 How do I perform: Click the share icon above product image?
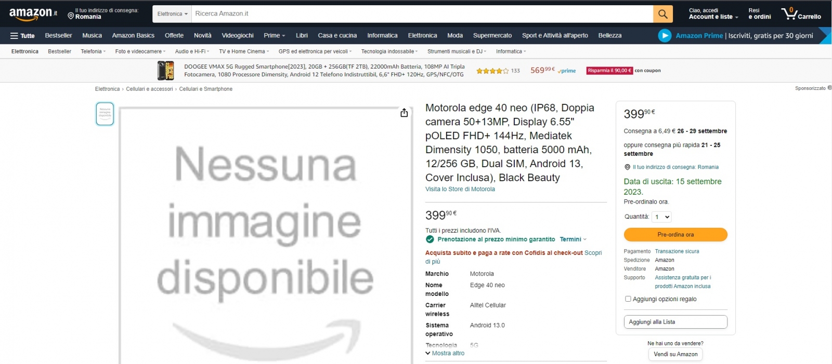[404, 113]
